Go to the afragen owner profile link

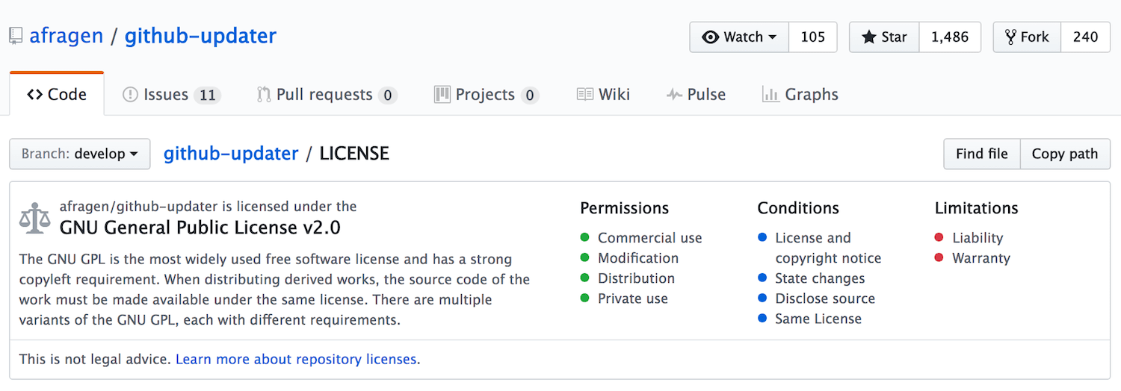pos(66,36)
